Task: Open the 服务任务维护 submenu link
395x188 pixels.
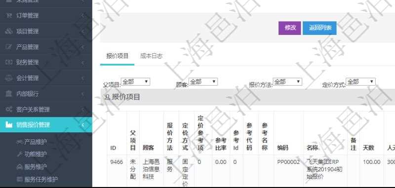Action: tap(41, 180)
